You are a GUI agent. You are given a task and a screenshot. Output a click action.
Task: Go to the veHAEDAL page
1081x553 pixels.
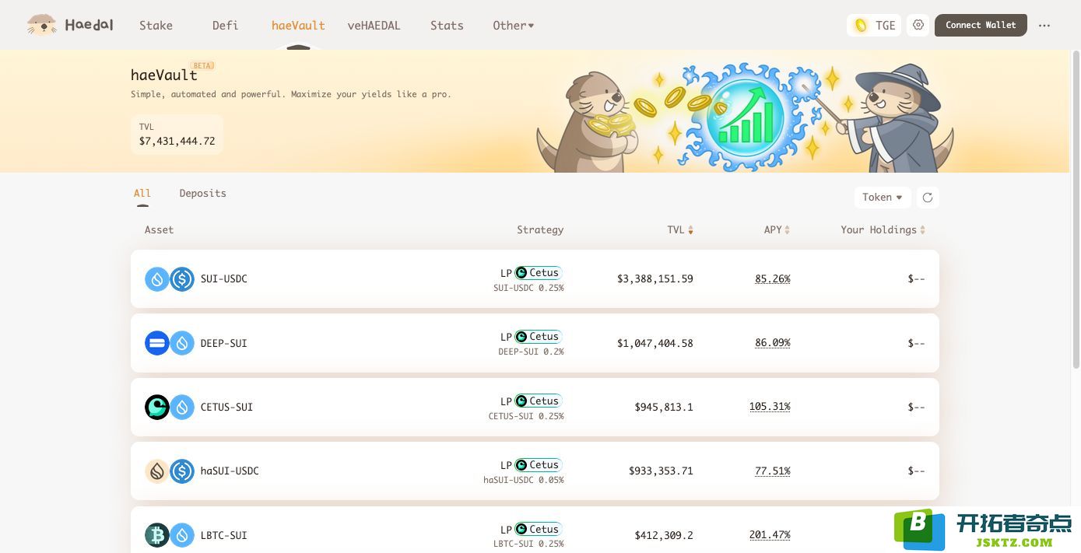coord(374,26)
